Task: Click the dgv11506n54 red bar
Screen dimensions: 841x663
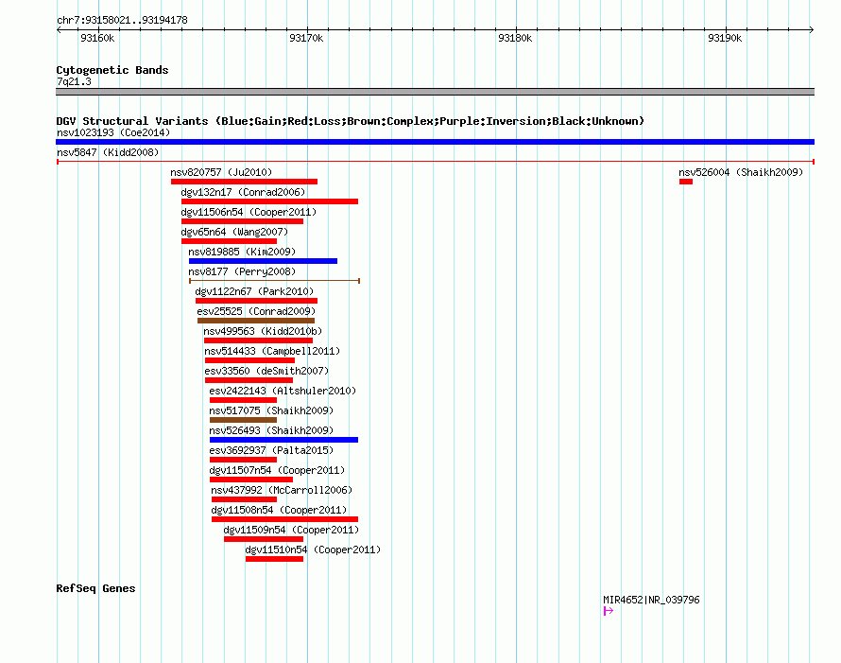Action: pos(243,221)
